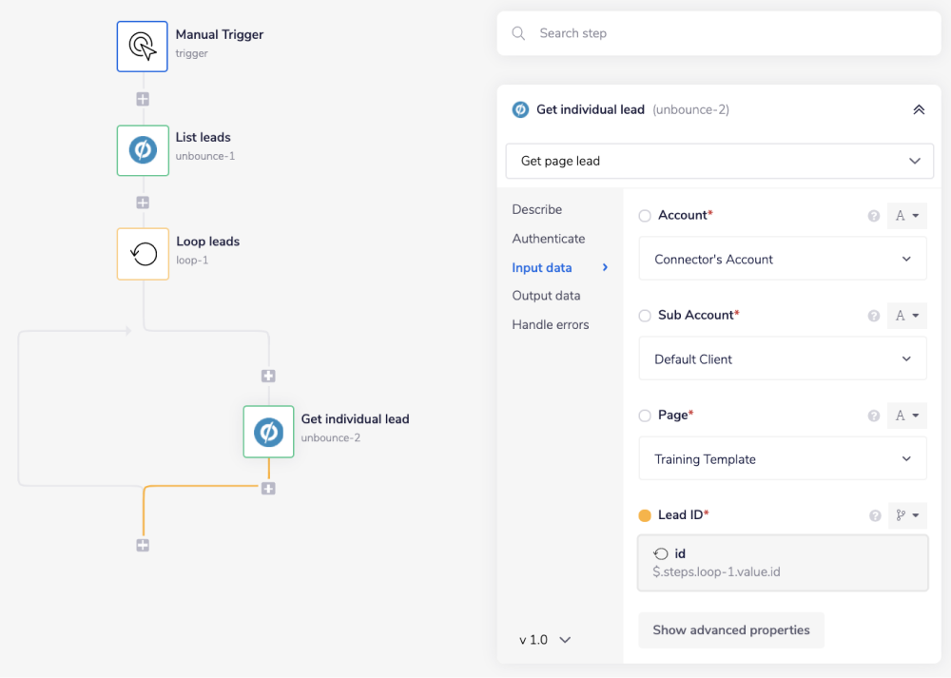Open the Training Template page dropdown
Screen dimensions: 951x678
click(x=782, y=458)
